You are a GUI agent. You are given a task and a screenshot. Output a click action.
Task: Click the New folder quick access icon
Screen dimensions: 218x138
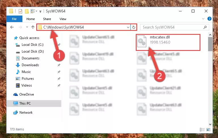(27, 11)
